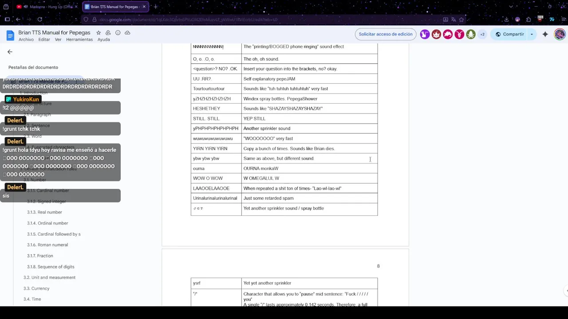Open the tracking protection shield icon

[86, 19]
